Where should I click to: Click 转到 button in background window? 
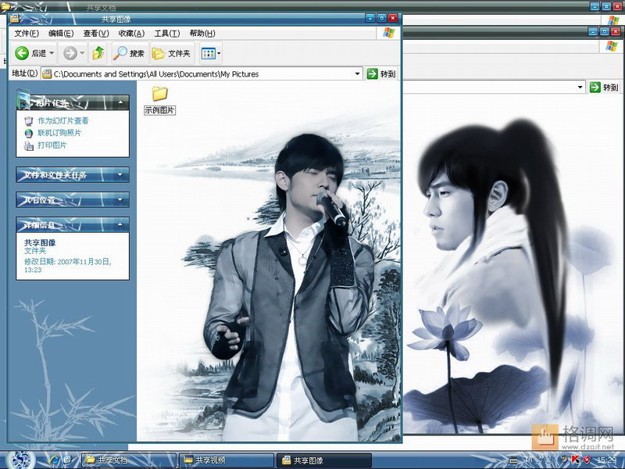pos(604,87)
